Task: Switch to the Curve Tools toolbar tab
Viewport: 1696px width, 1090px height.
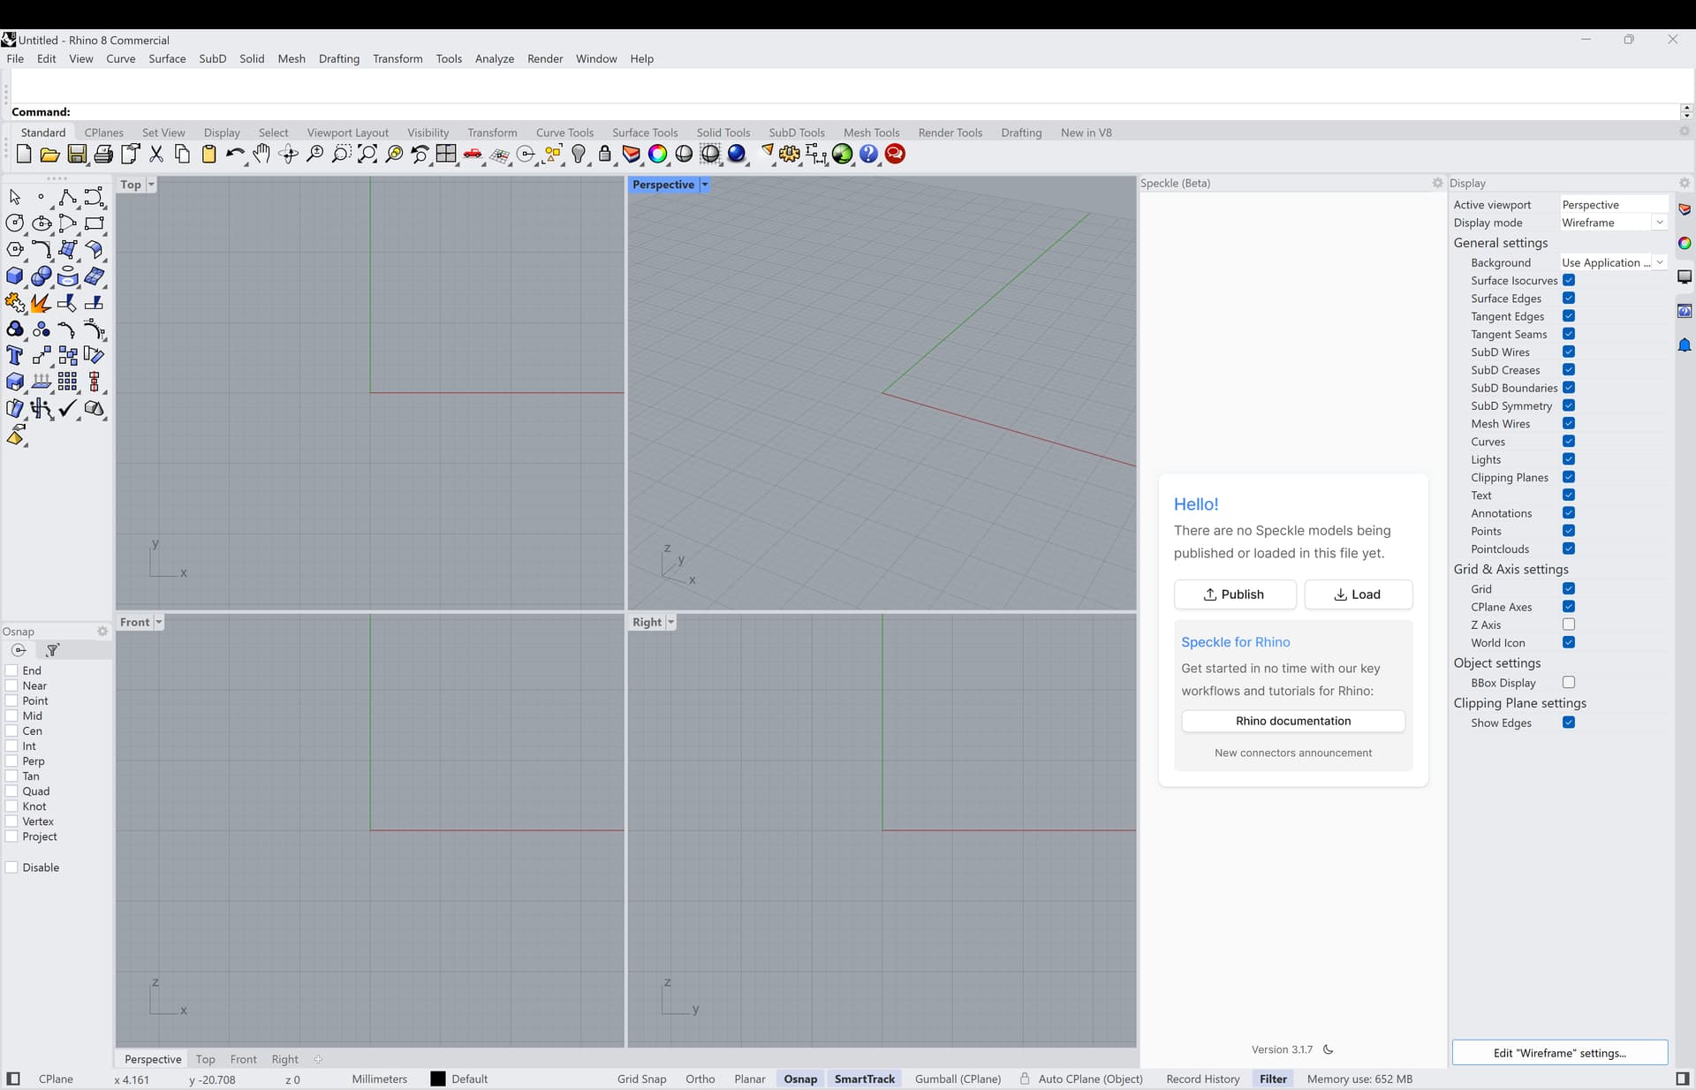Action: click(x=564, y=132)
